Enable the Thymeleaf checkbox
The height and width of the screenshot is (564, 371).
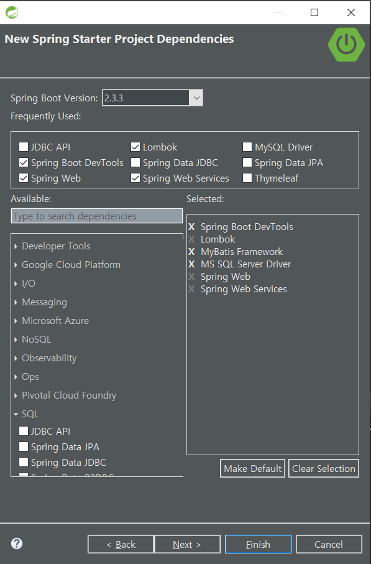[247, 178]
